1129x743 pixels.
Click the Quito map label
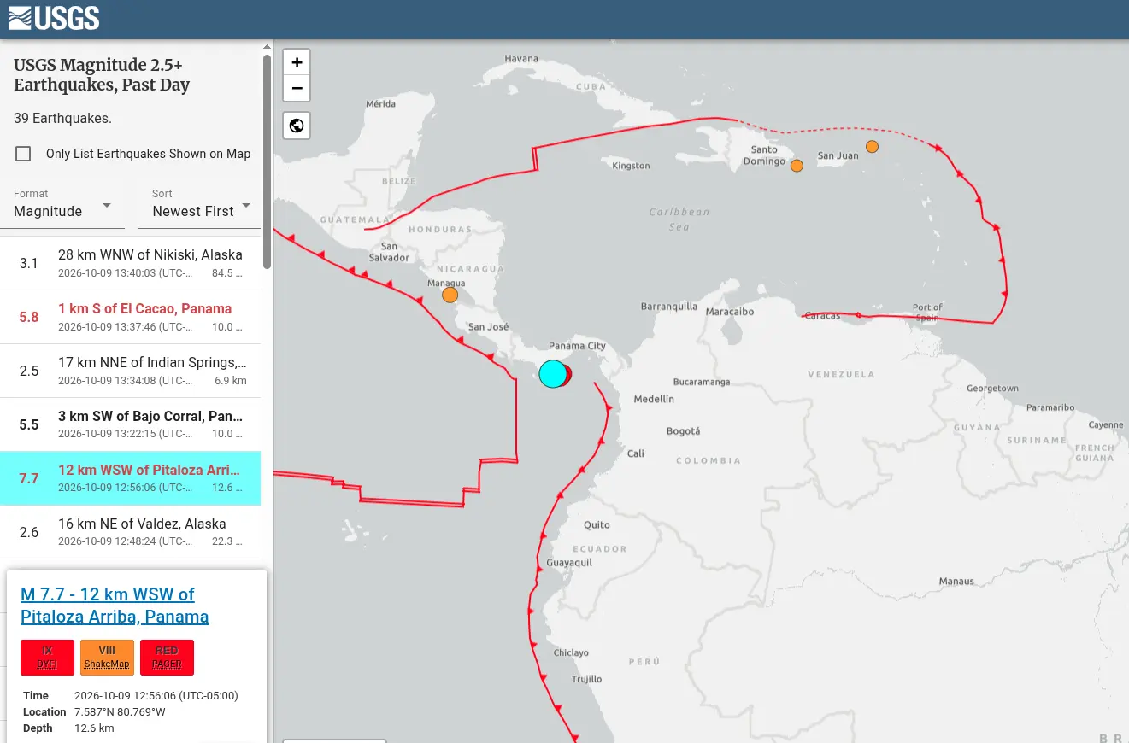coord(597,525)
